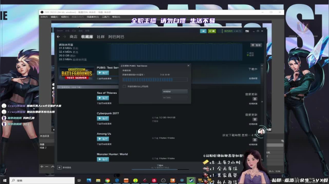The height and width of the screenshot is (184, 329).
Task: Move Sea of Thieves to top of queue
Action: point(255,99)
